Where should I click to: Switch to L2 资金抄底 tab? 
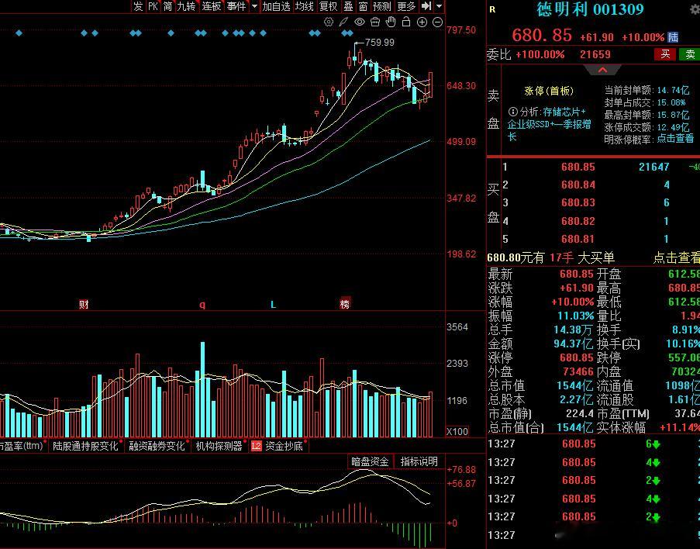click(x=278, y=446)
